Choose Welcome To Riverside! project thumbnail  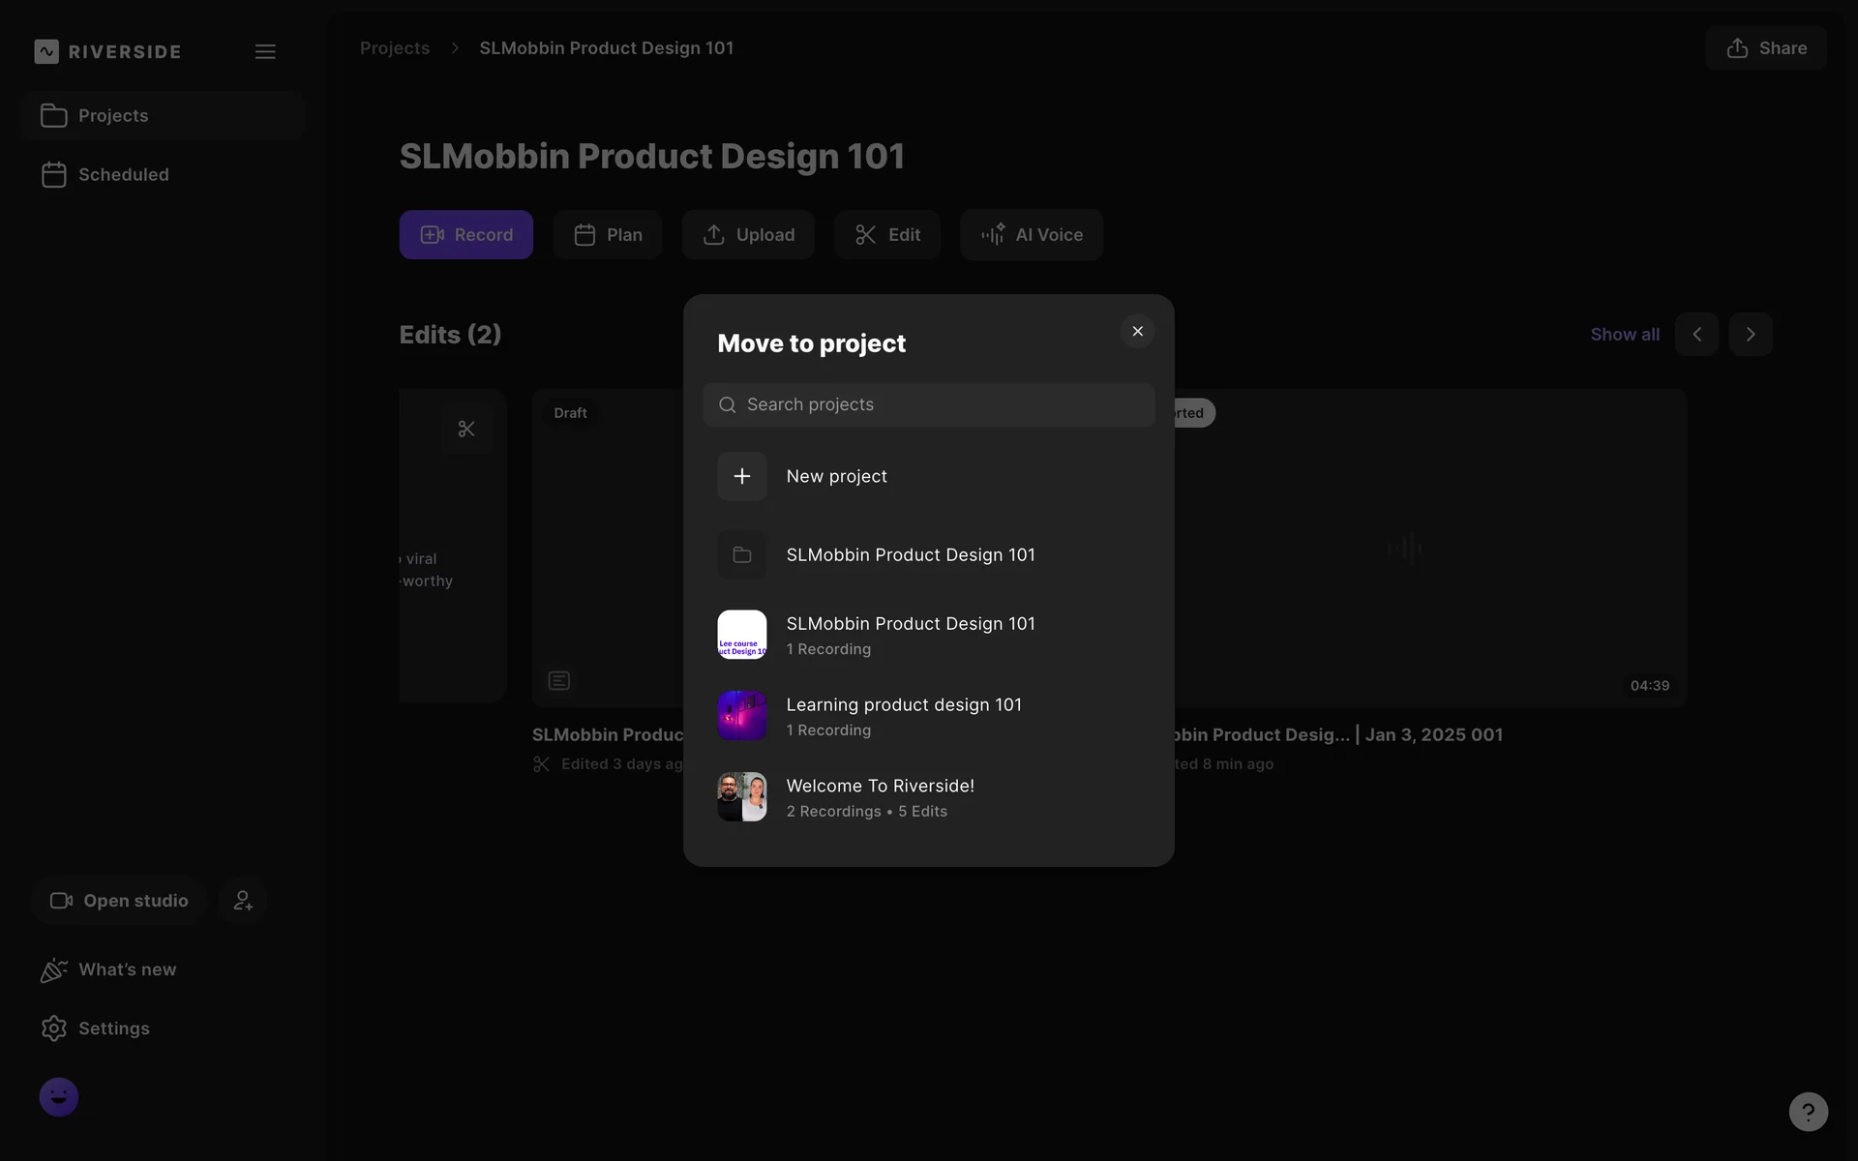click(741, 797)
